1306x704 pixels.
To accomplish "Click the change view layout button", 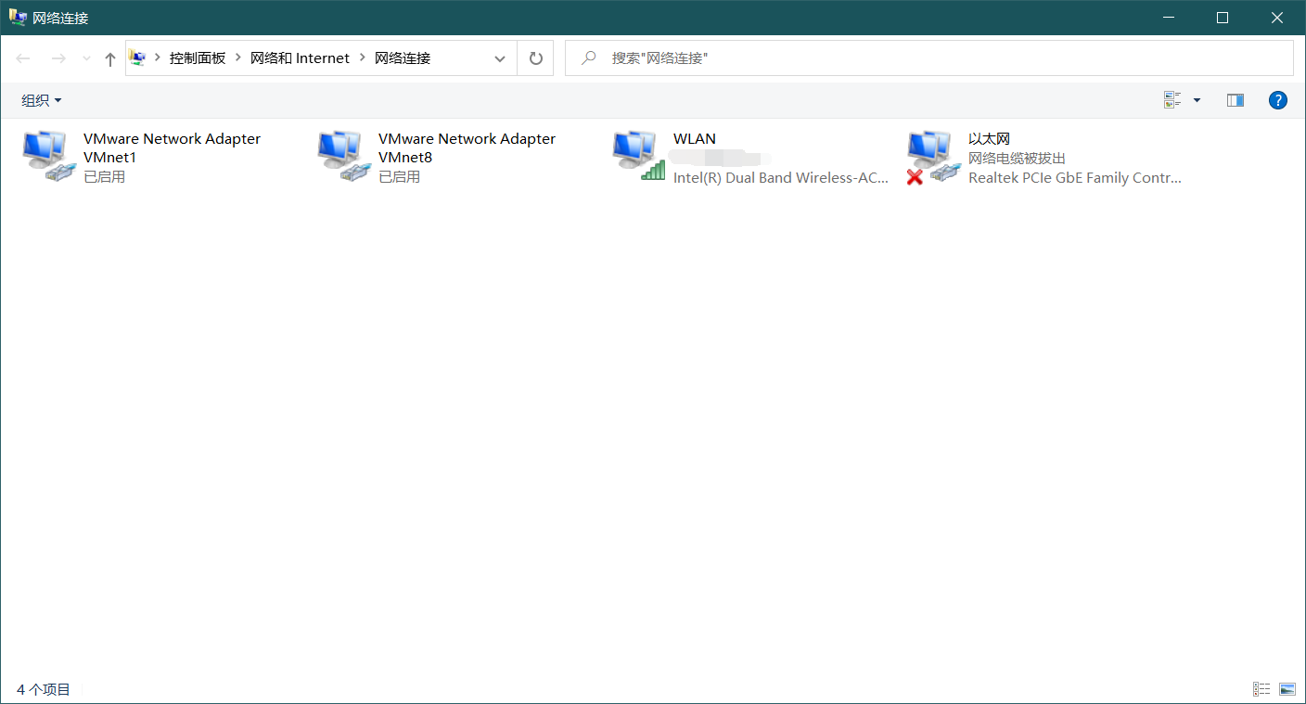I will [x=1172, y=100].
